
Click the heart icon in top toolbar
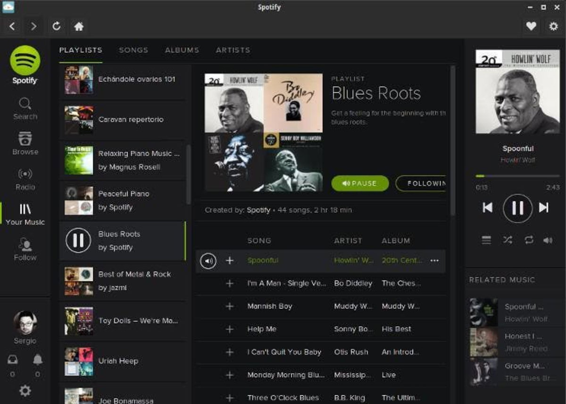click(531, 26)
